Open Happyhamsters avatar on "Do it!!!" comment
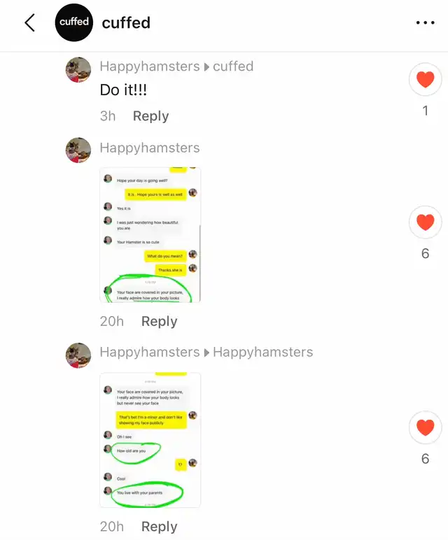Image resolution: width=448 pixels, height=540 pixels. coord(78,70)
